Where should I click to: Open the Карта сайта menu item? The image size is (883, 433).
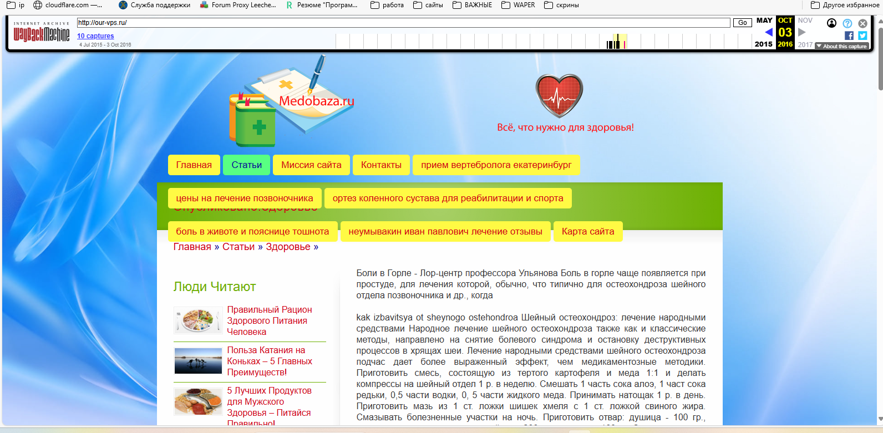coord(588,231)
